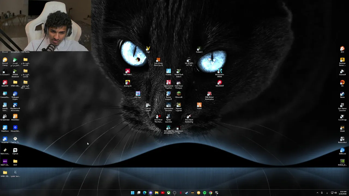Open the CameraHub desktop icon

coord(5,95)
